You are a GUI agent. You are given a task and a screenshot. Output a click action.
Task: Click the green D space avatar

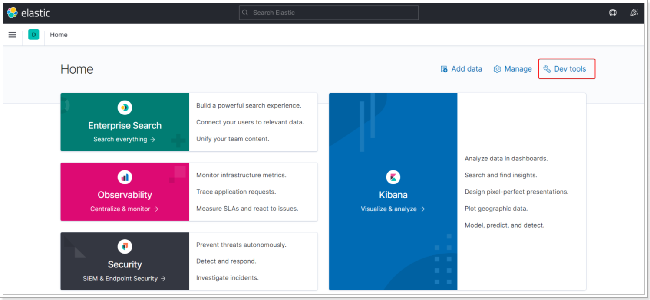pyautogui.click(x=33, y=35)
